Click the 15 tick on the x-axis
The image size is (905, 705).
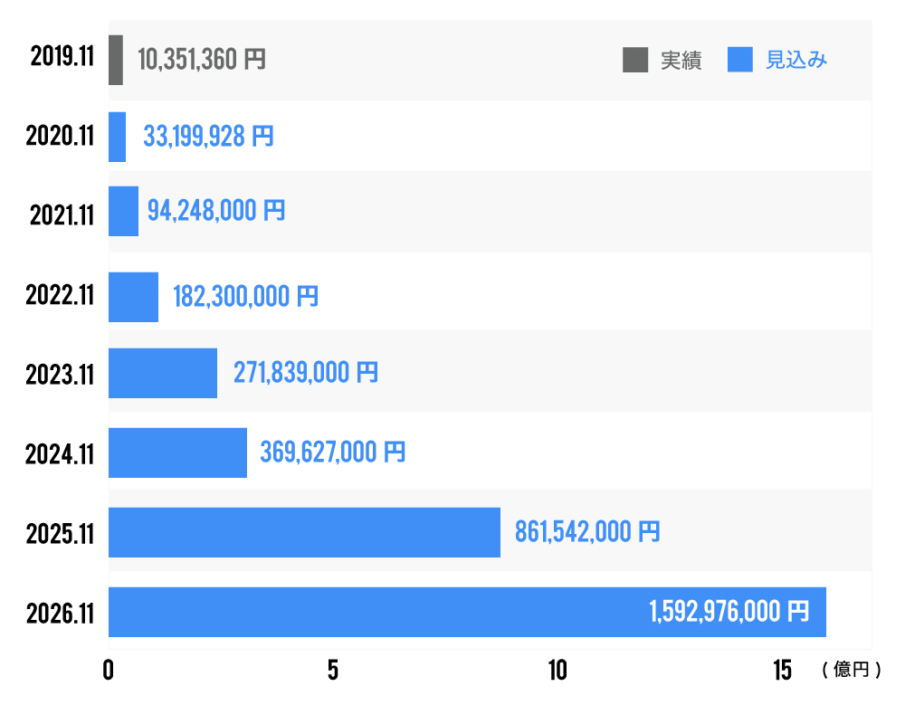click(x=783, y=671)
